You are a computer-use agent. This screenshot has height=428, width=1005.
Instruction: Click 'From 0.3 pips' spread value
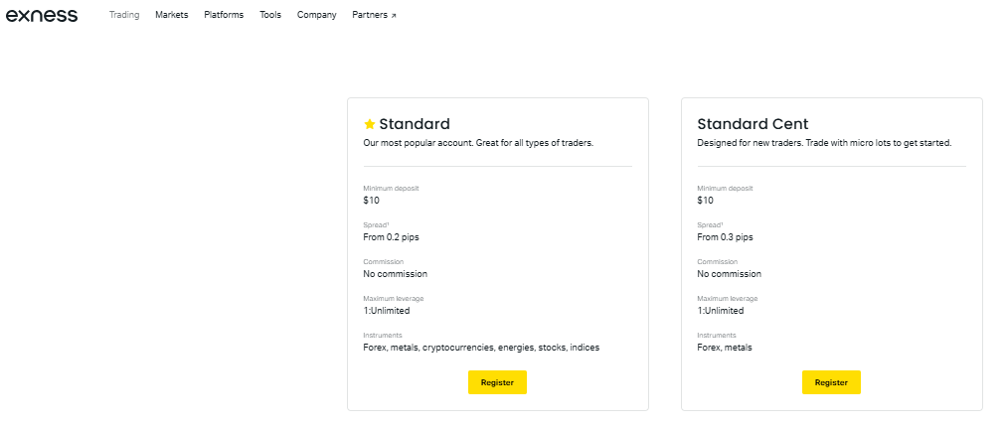(726, 237)
